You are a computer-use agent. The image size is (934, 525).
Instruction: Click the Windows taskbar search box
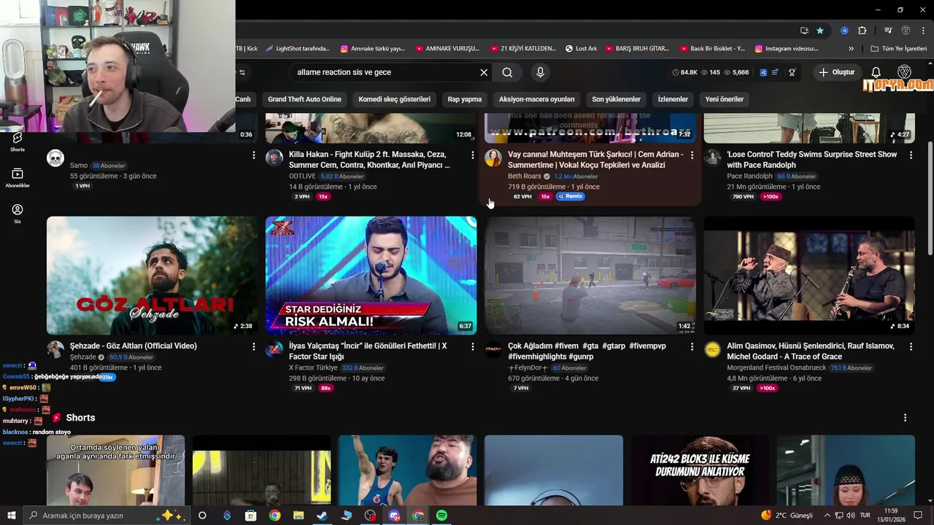point(107,516)
